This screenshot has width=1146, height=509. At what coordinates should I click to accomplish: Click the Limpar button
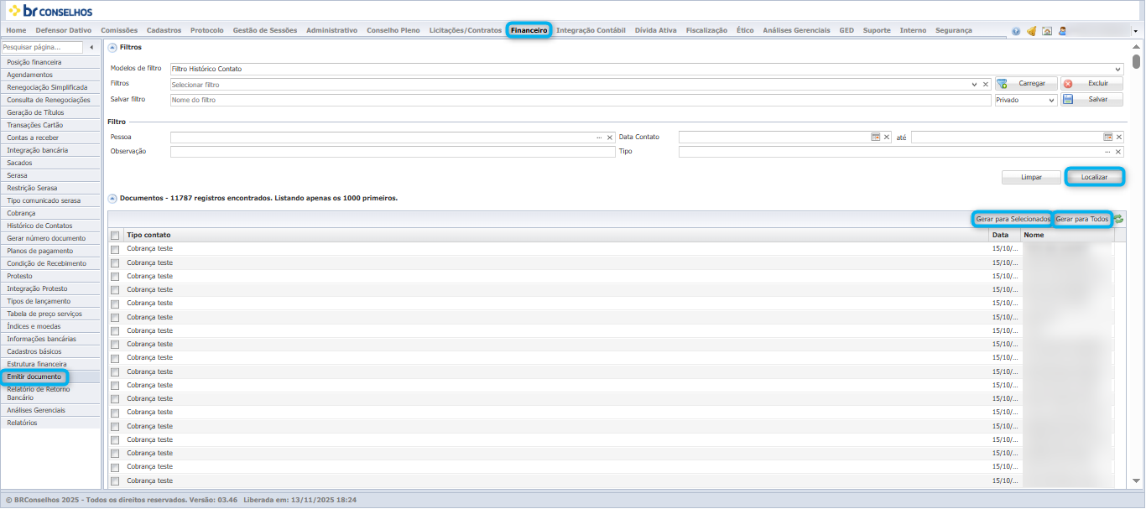coord(1031,178)
